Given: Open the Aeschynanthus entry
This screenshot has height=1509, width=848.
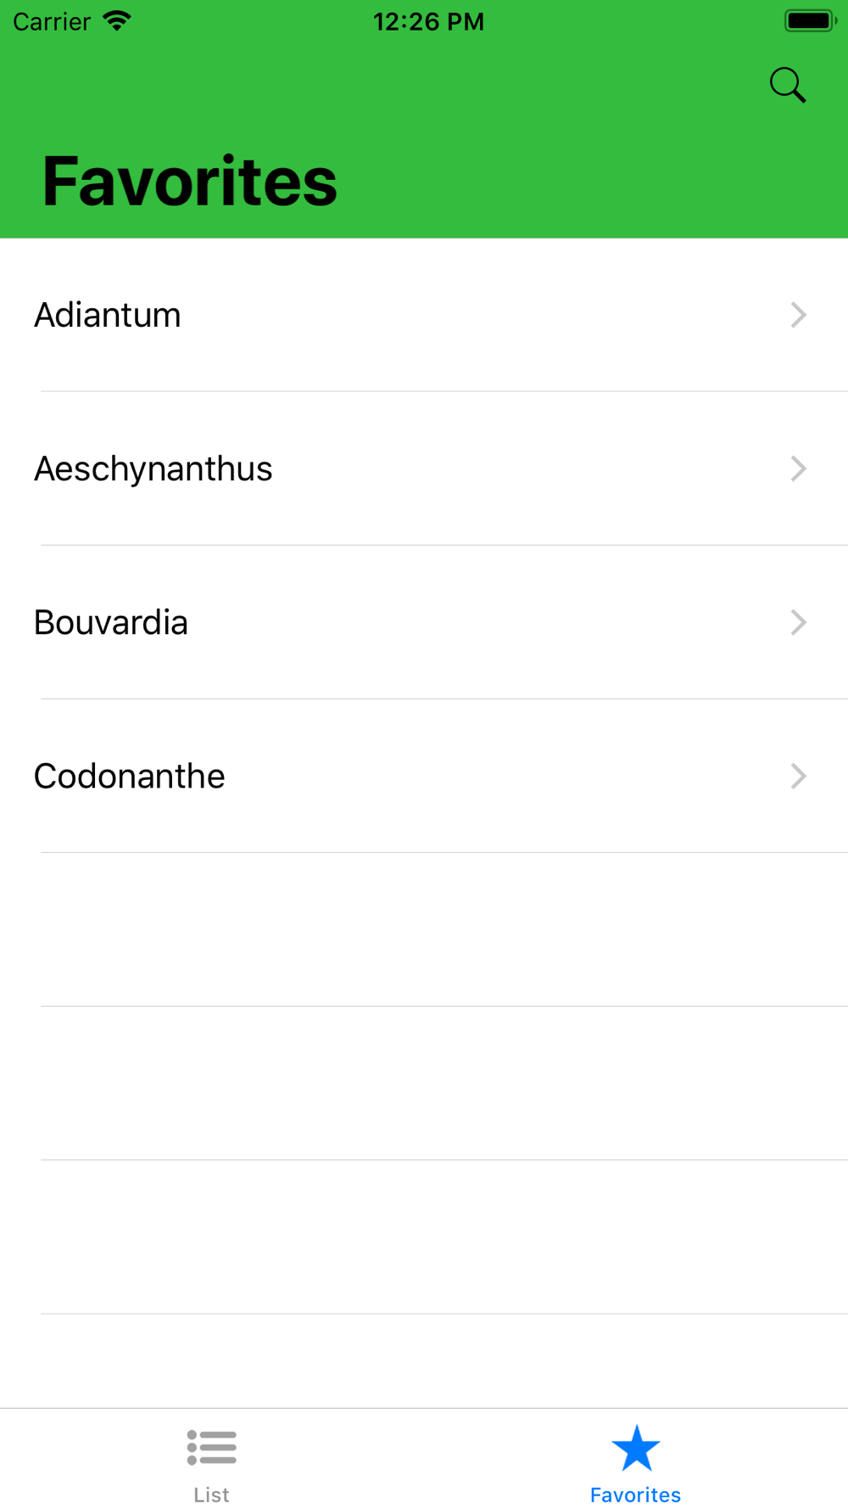Looking at the screenshot, I should pos(153,468).
